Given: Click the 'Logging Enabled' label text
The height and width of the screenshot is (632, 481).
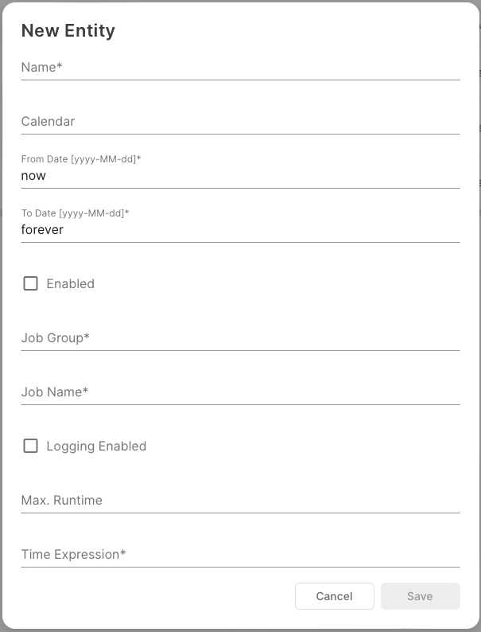Looking at the screenshot, I should [96, 447].
